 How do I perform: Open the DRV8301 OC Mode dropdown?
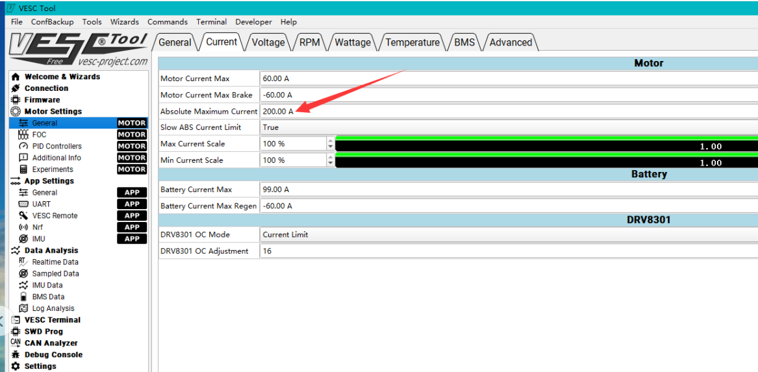point(509,235)
